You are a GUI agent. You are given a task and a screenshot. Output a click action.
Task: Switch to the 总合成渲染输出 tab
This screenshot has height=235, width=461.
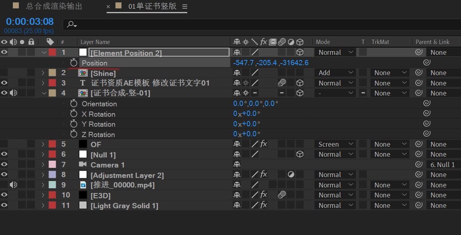click(54, 6)
